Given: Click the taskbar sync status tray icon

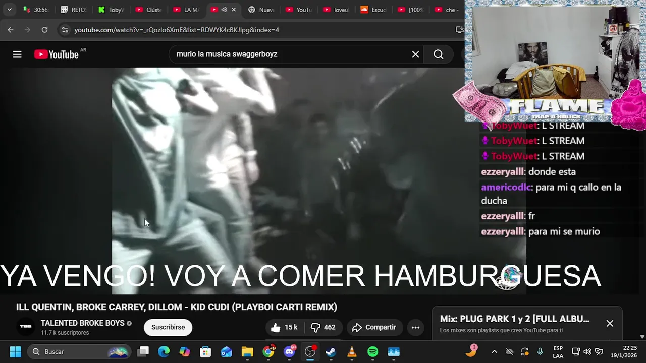Looking at the screenshot, I should 525,352.
